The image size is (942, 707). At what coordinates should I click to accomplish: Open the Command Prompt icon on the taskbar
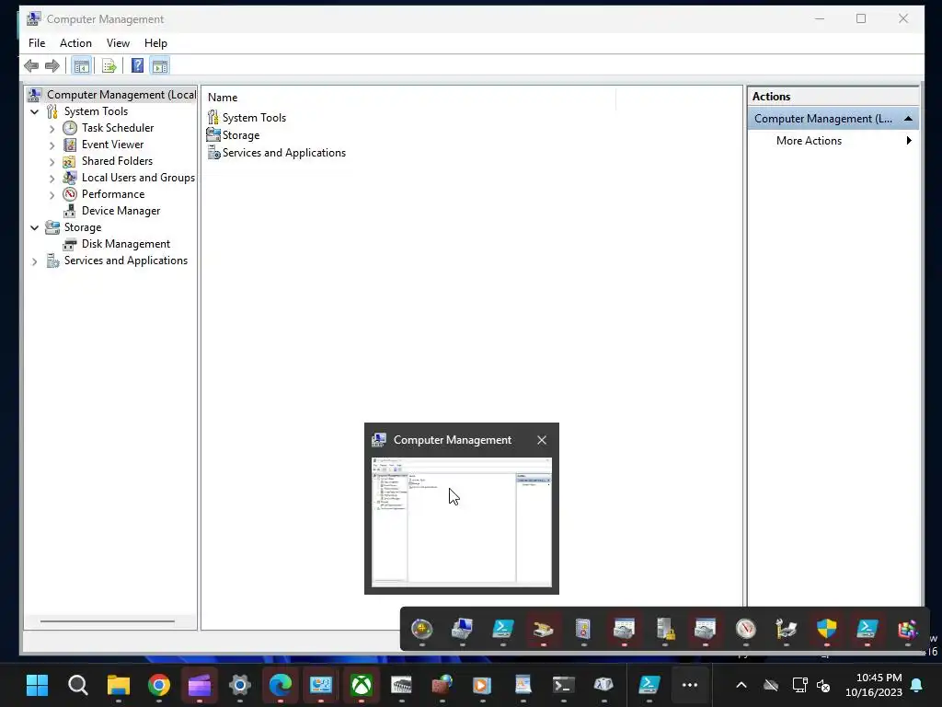[x=563, y=685]
